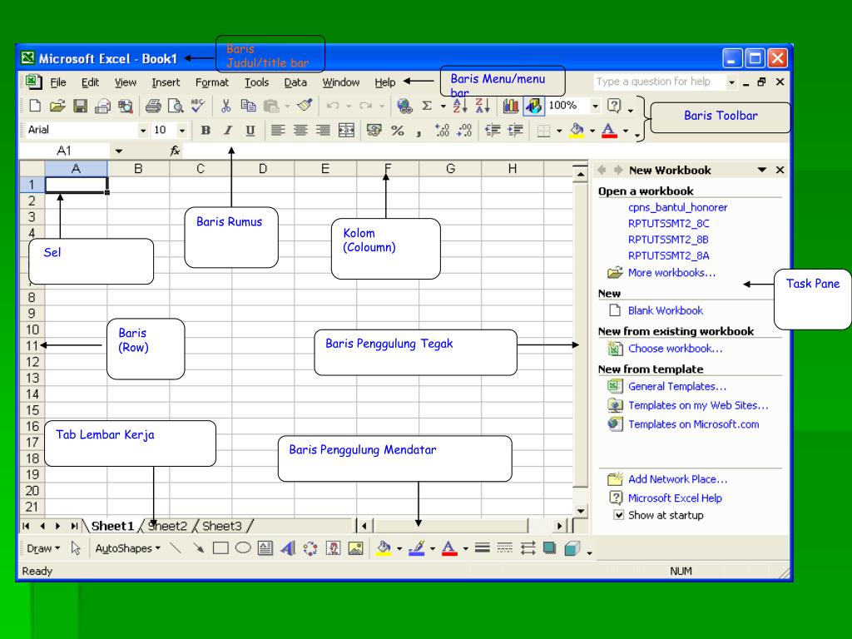Image resolution: width=852 pixels, height=639 pixels.
Task: Toggle Align Right formatting
Action: tap(323, 130)
